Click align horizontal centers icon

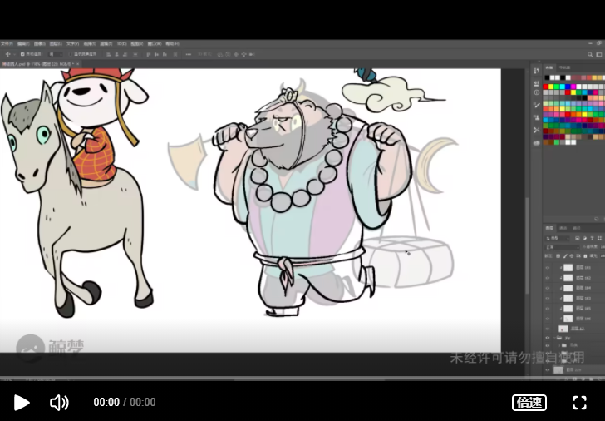117,54
